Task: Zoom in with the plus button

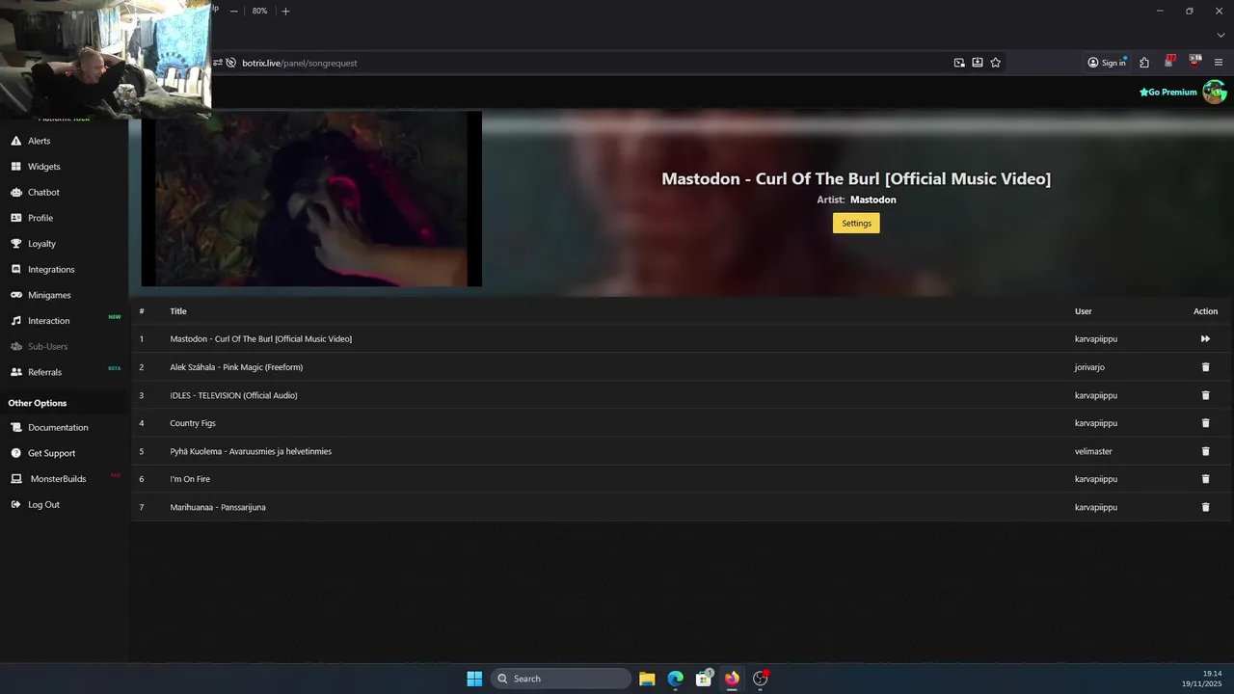Action: click(285, 11)
